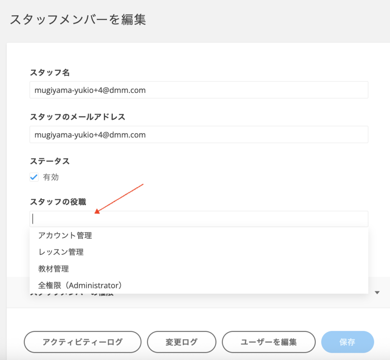The height and width of the screenshot is (360, 390).
Task: Focus the スタッフ名 input field
Action: coord(198,90)
